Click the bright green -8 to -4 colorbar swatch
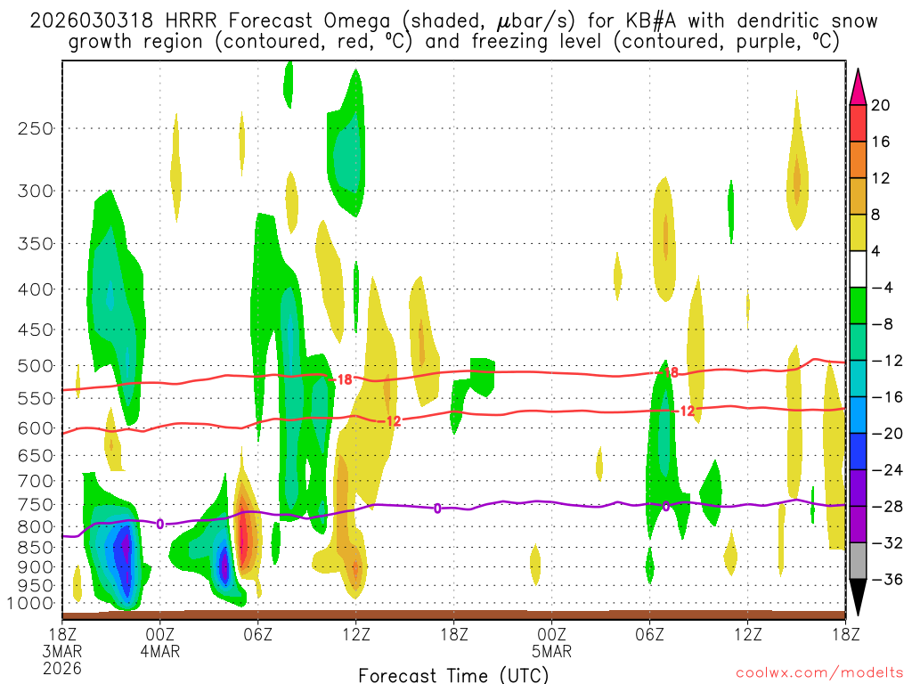The height and width of the screenshot is (684, 912). 858,306
